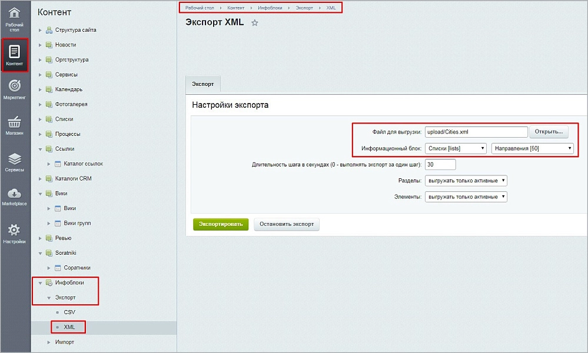Select CSV under Экспорт in tree
Viewport: 588px width, 353px height.
click(69, 312)
